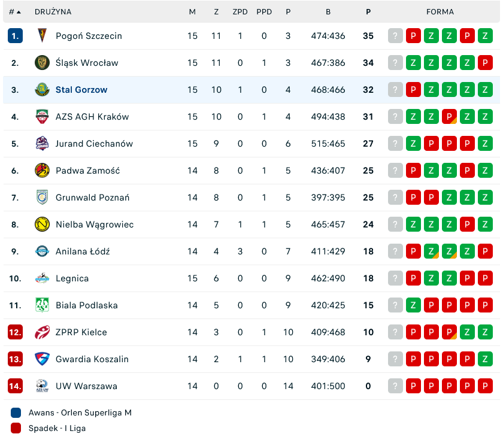The height and width of the screenshot is (440, 503).
Task: Click Pogoń Szczecin's gray question mark form box
Action: pos(395,36)
